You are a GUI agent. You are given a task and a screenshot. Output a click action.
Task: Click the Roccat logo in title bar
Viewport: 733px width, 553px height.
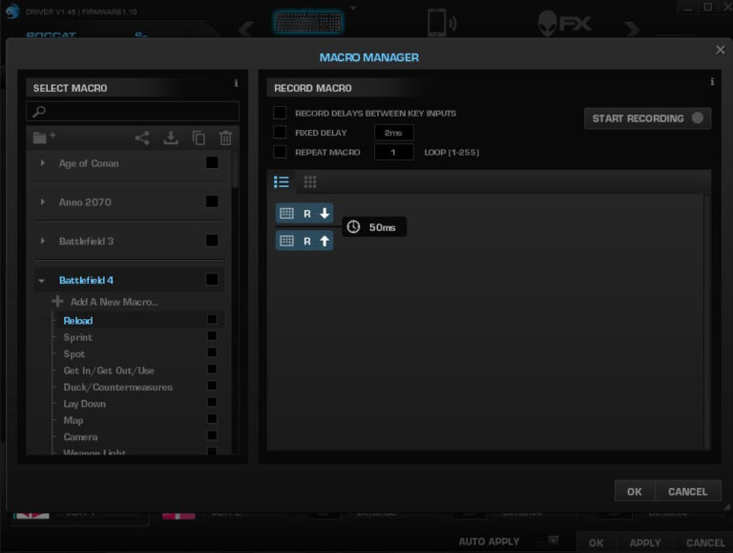(x=12, y=11)
